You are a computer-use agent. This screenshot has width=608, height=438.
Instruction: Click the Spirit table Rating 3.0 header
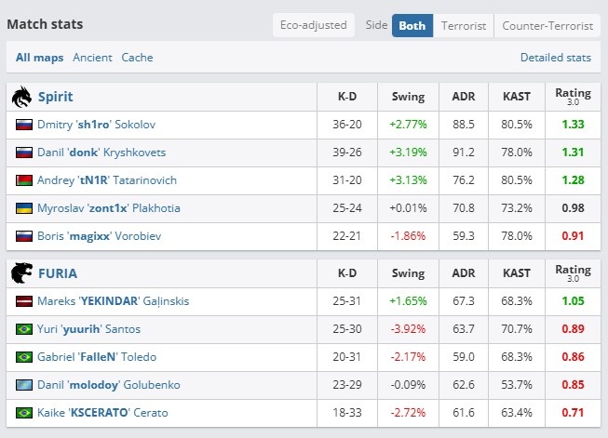coord(574,97)
